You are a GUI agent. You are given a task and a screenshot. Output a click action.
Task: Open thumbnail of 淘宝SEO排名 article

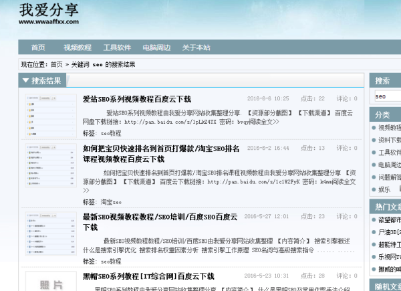point(51,165)
